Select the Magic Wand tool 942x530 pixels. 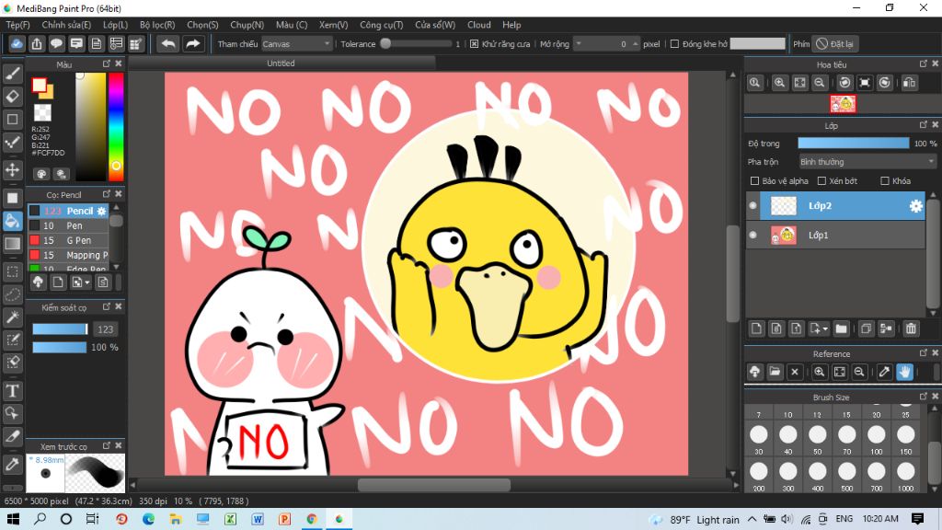[13, 317]
